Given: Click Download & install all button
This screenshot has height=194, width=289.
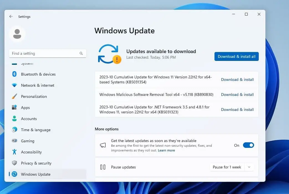Looking at the screenshot, I should [x=236, y=56].
